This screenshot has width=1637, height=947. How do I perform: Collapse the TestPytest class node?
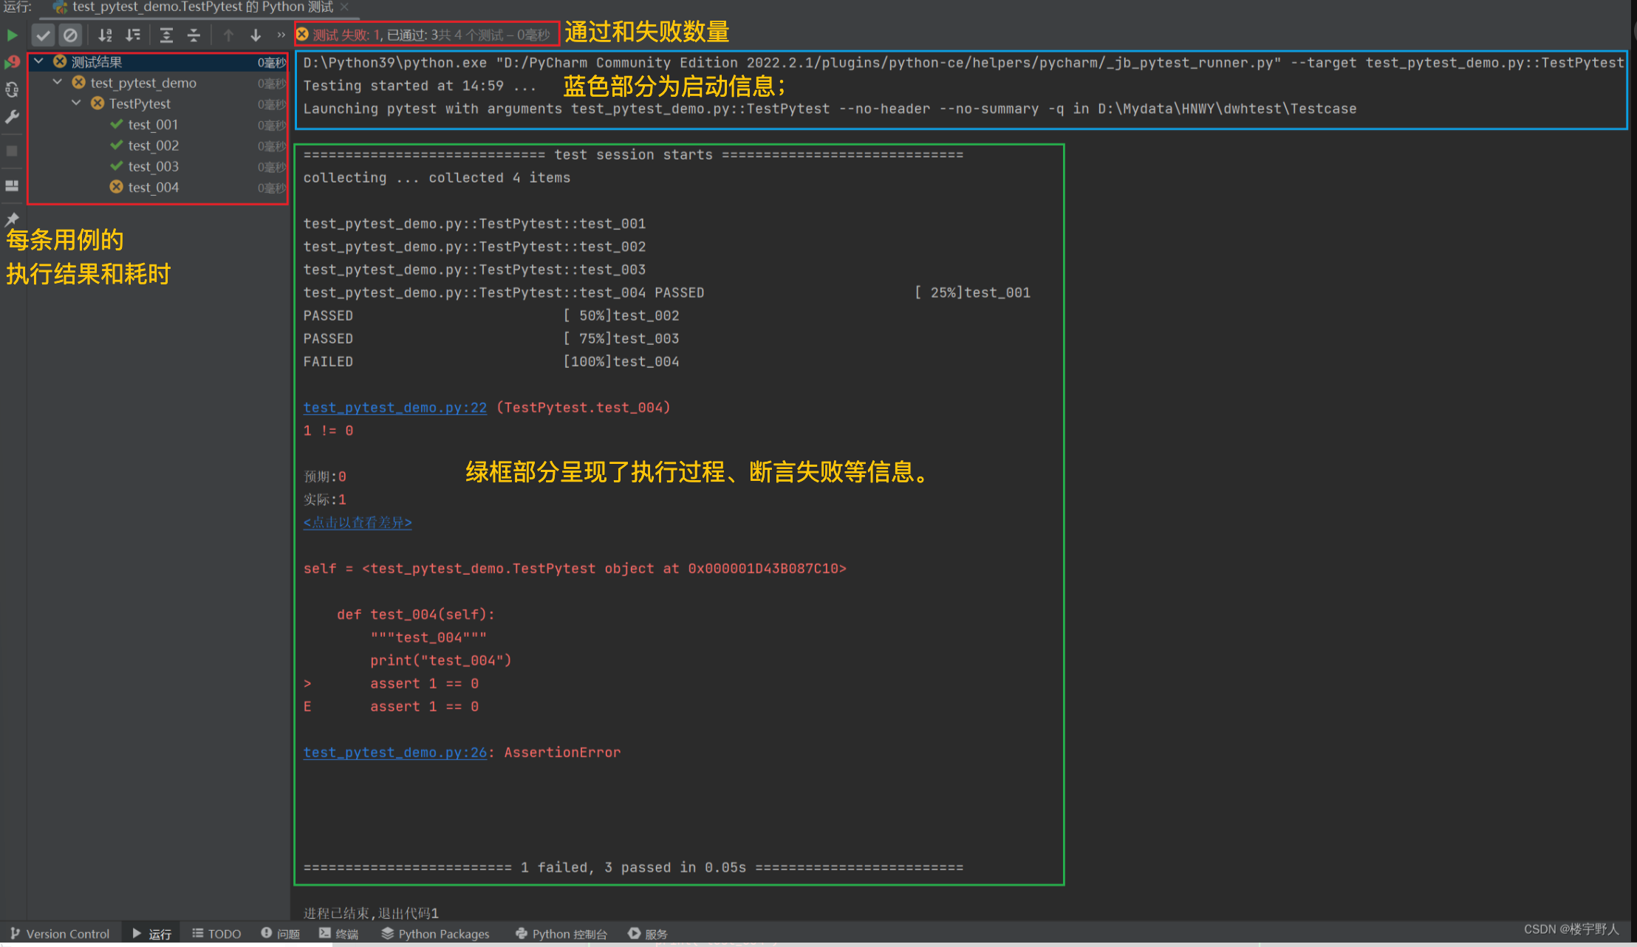76,103
